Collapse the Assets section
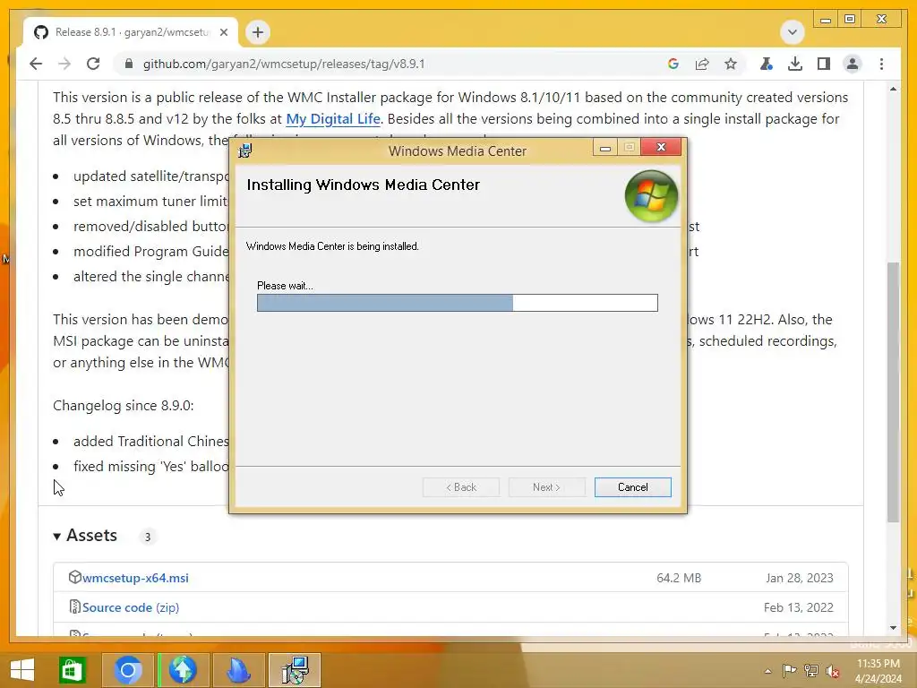 85,536
